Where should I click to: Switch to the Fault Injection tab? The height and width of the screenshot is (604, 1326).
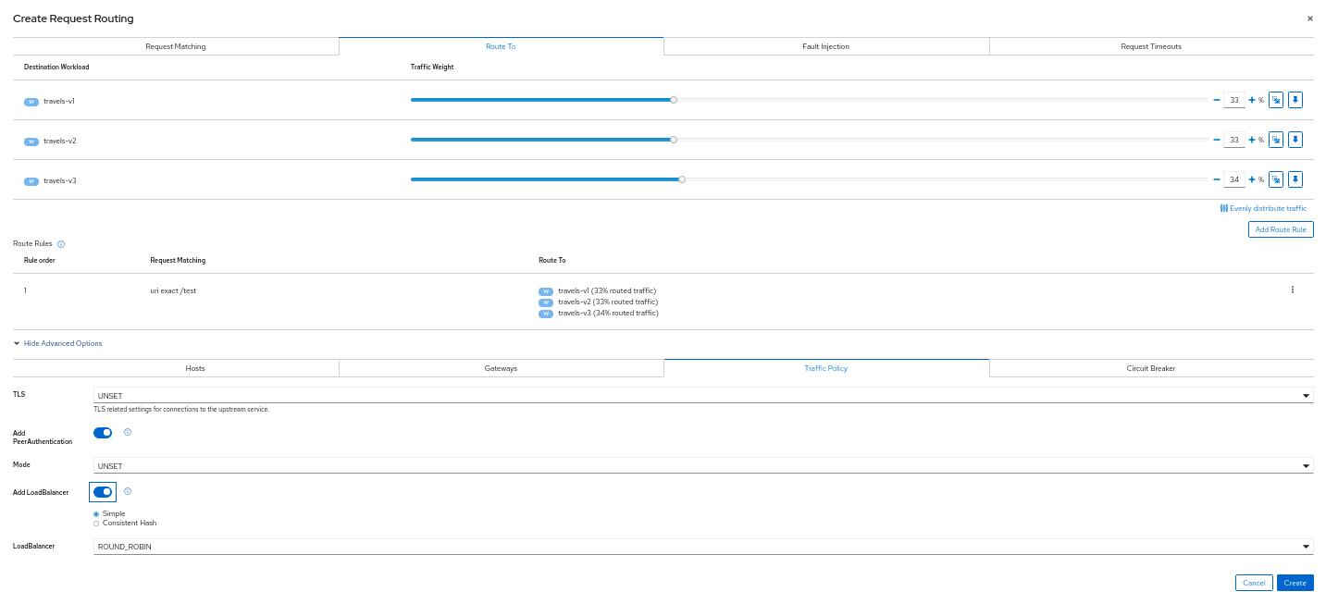pyautogui.click(x=825, y=46)
